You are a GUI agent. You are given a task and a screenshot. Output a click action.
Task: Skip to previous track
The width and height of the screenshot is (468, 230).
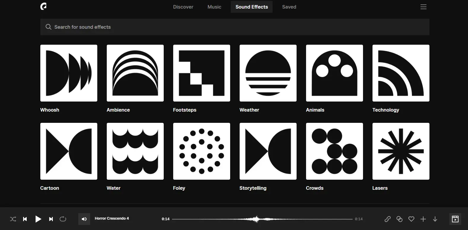point(25,219)
